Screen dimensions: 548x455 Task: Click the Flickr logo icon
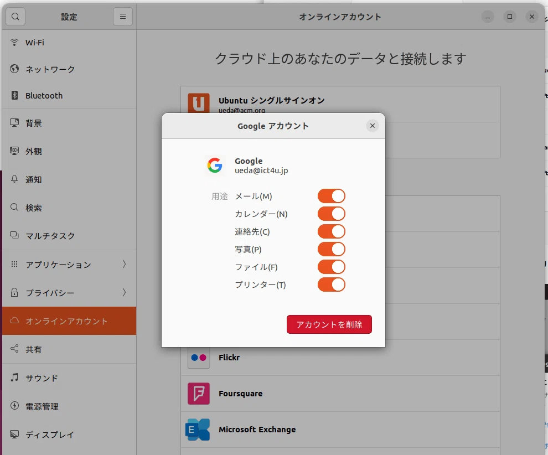(x=199, y=358)
